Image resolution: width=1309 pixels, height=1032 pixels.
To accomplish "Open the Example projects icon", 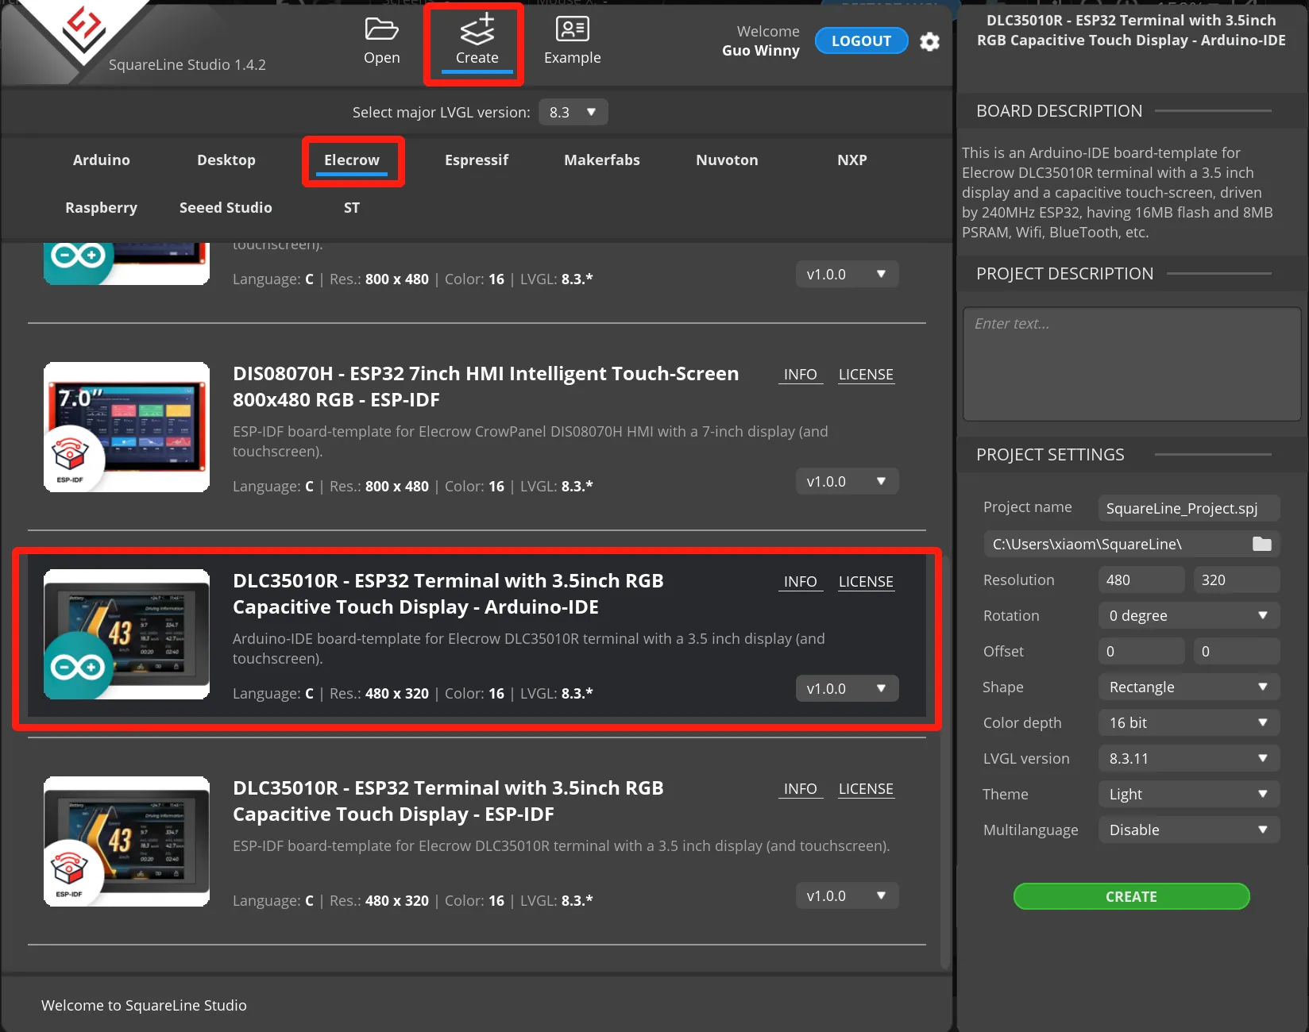I will (x=572, y=30).
